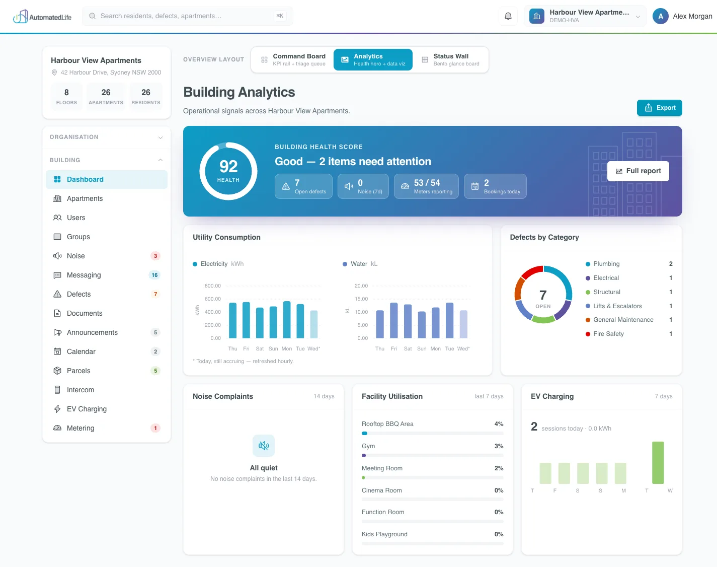Click the building icon beside Harbour View selector
Viewport: 717px width, 567px height.
coord(537,16)
